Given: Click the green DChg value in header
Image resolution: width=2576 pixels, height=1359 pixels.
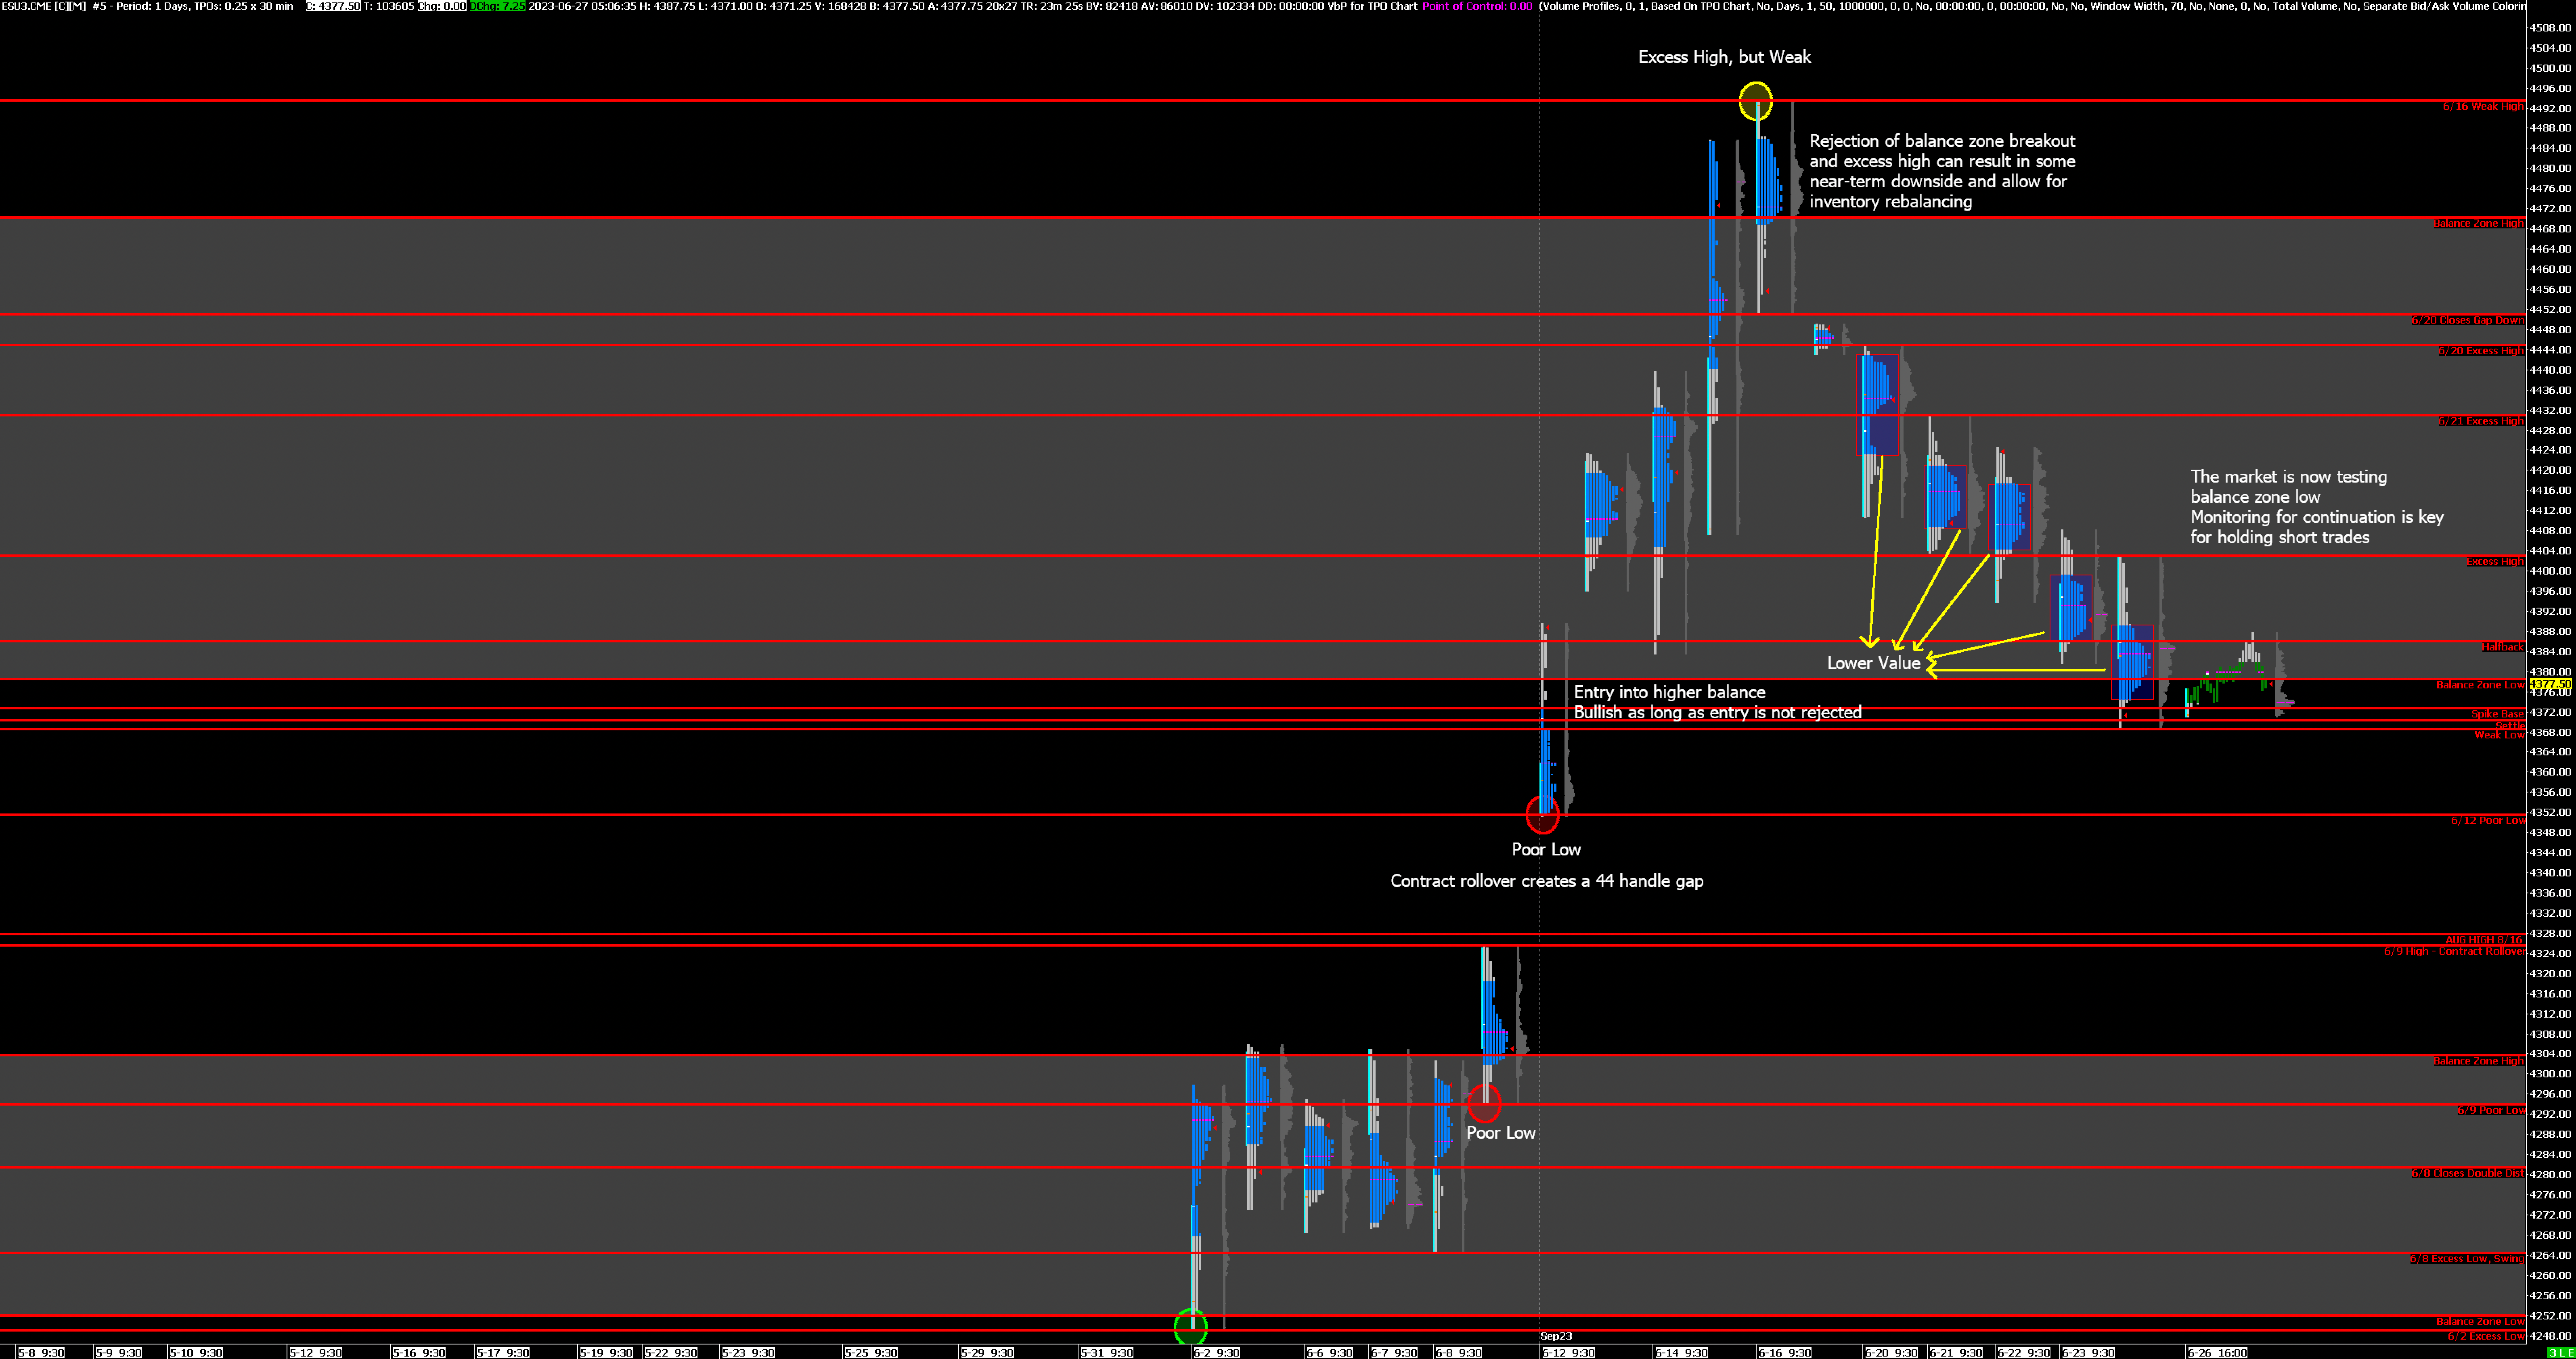Looking at the screenshot, I should coord(498,6).
